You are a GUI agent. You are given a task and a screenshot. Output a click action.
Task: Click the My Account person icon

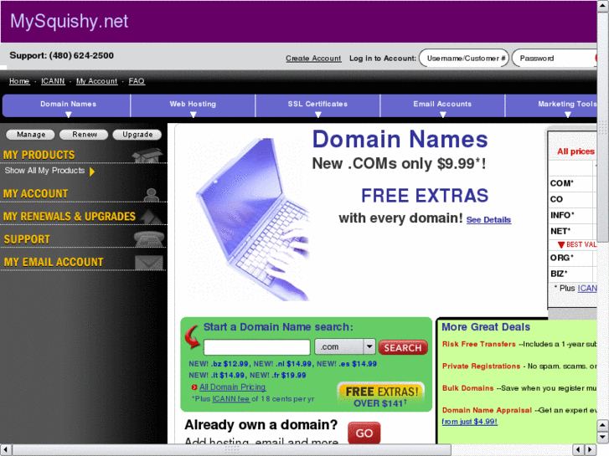point(151,194)
